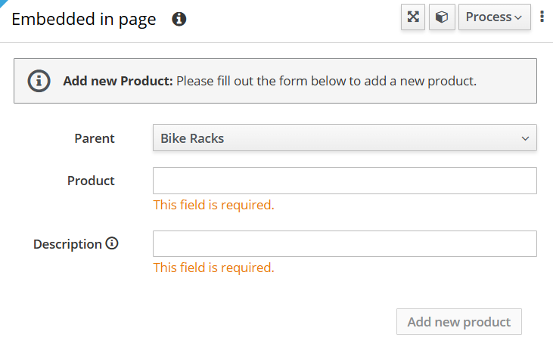Focus the Product text field
Screen dimensions: 553x362
click(344, 181)
